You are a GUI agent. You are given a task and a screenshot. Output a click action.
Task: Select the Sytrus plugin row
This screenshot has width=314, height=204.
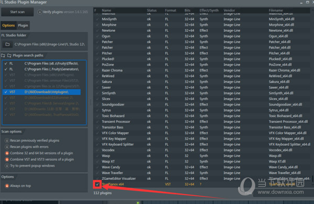coord(202,110)
